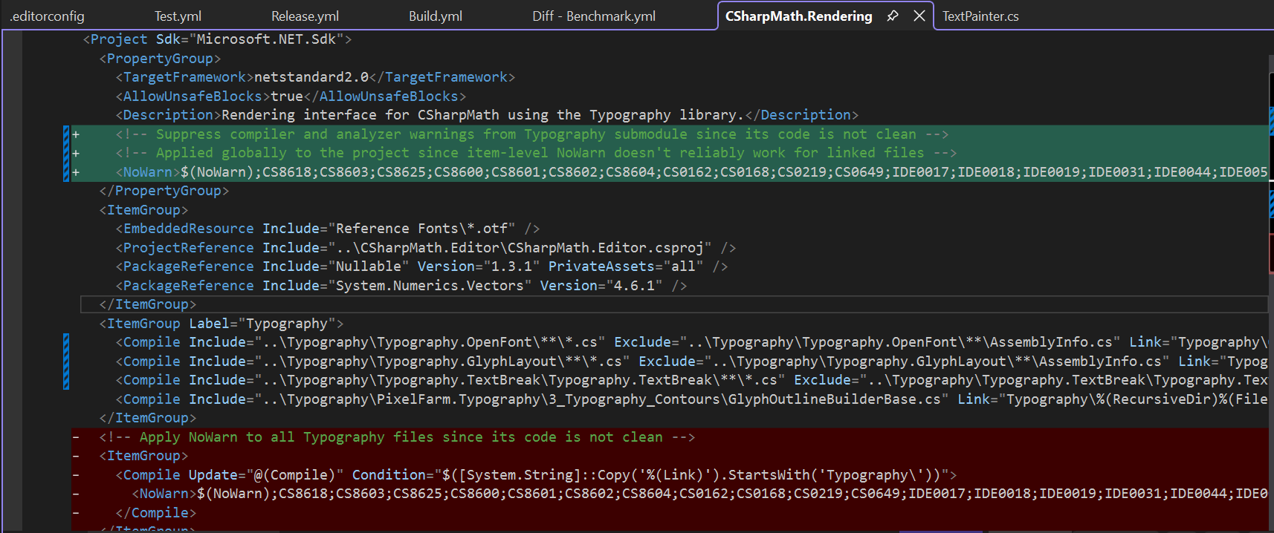
Task: Click the Compile Typography.TextBreak line
Action: coord(691,380)
